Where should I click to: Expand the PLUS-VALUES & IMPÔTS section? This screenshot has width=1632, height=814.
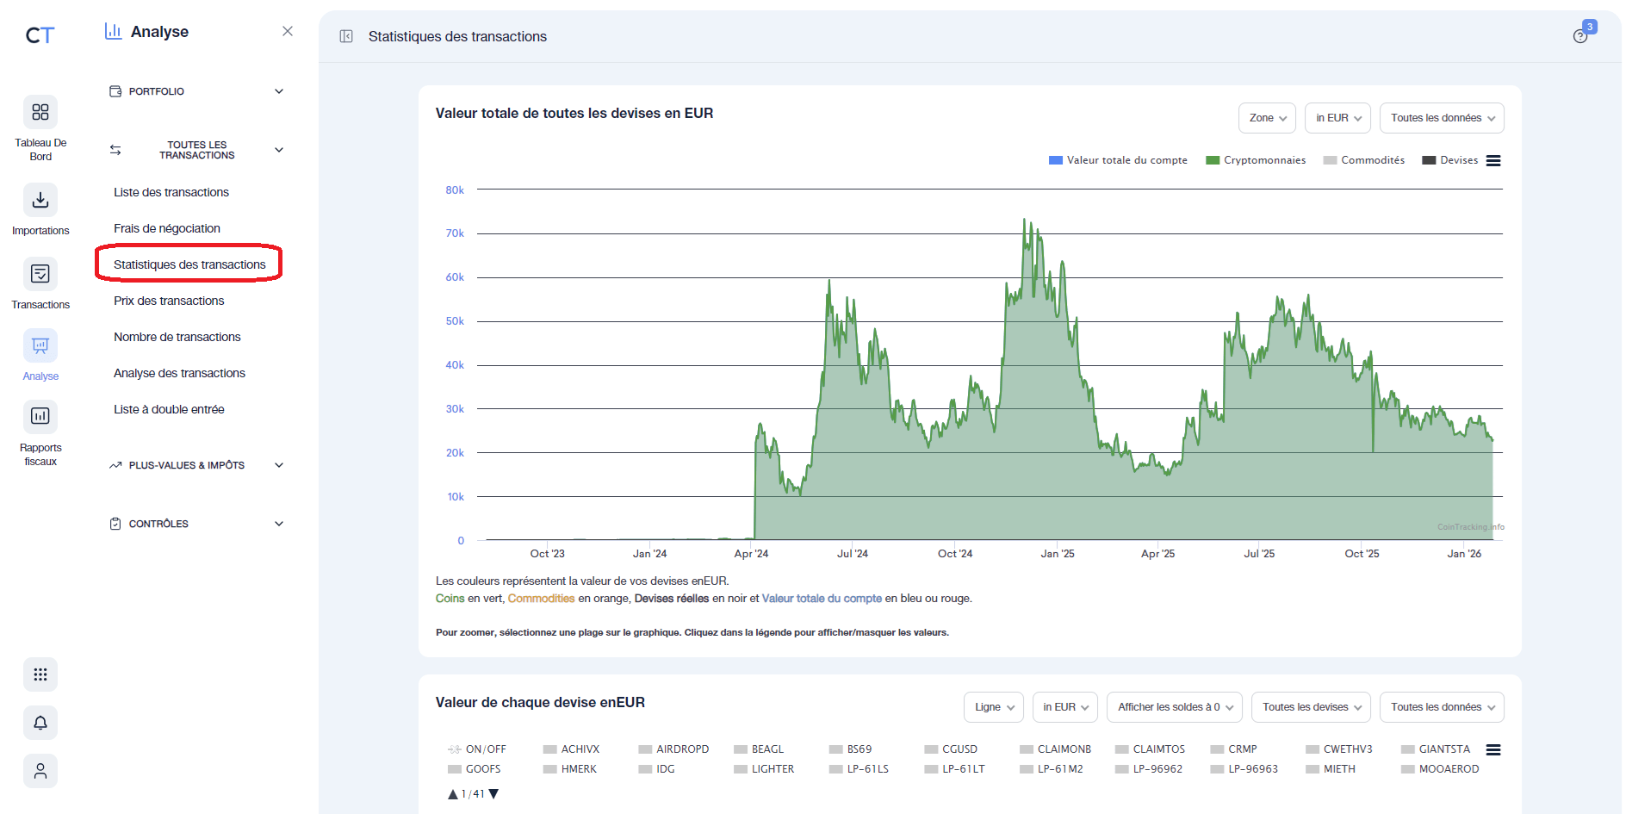tap(195, 465)
